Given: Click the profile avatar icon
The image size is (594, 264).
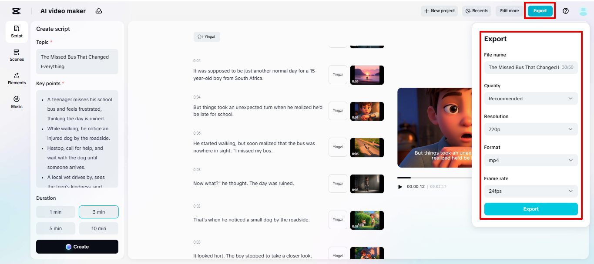Looking at the screenshot, I should click(x=583, y=10).
